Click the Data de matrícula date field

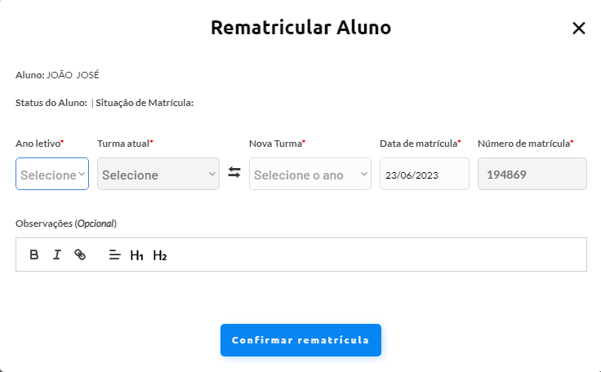click(x=425, y=174)
